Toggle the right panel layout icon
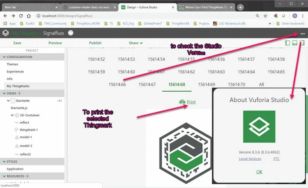The height and width of the screenshot is (188, 308). coord(302,43)
